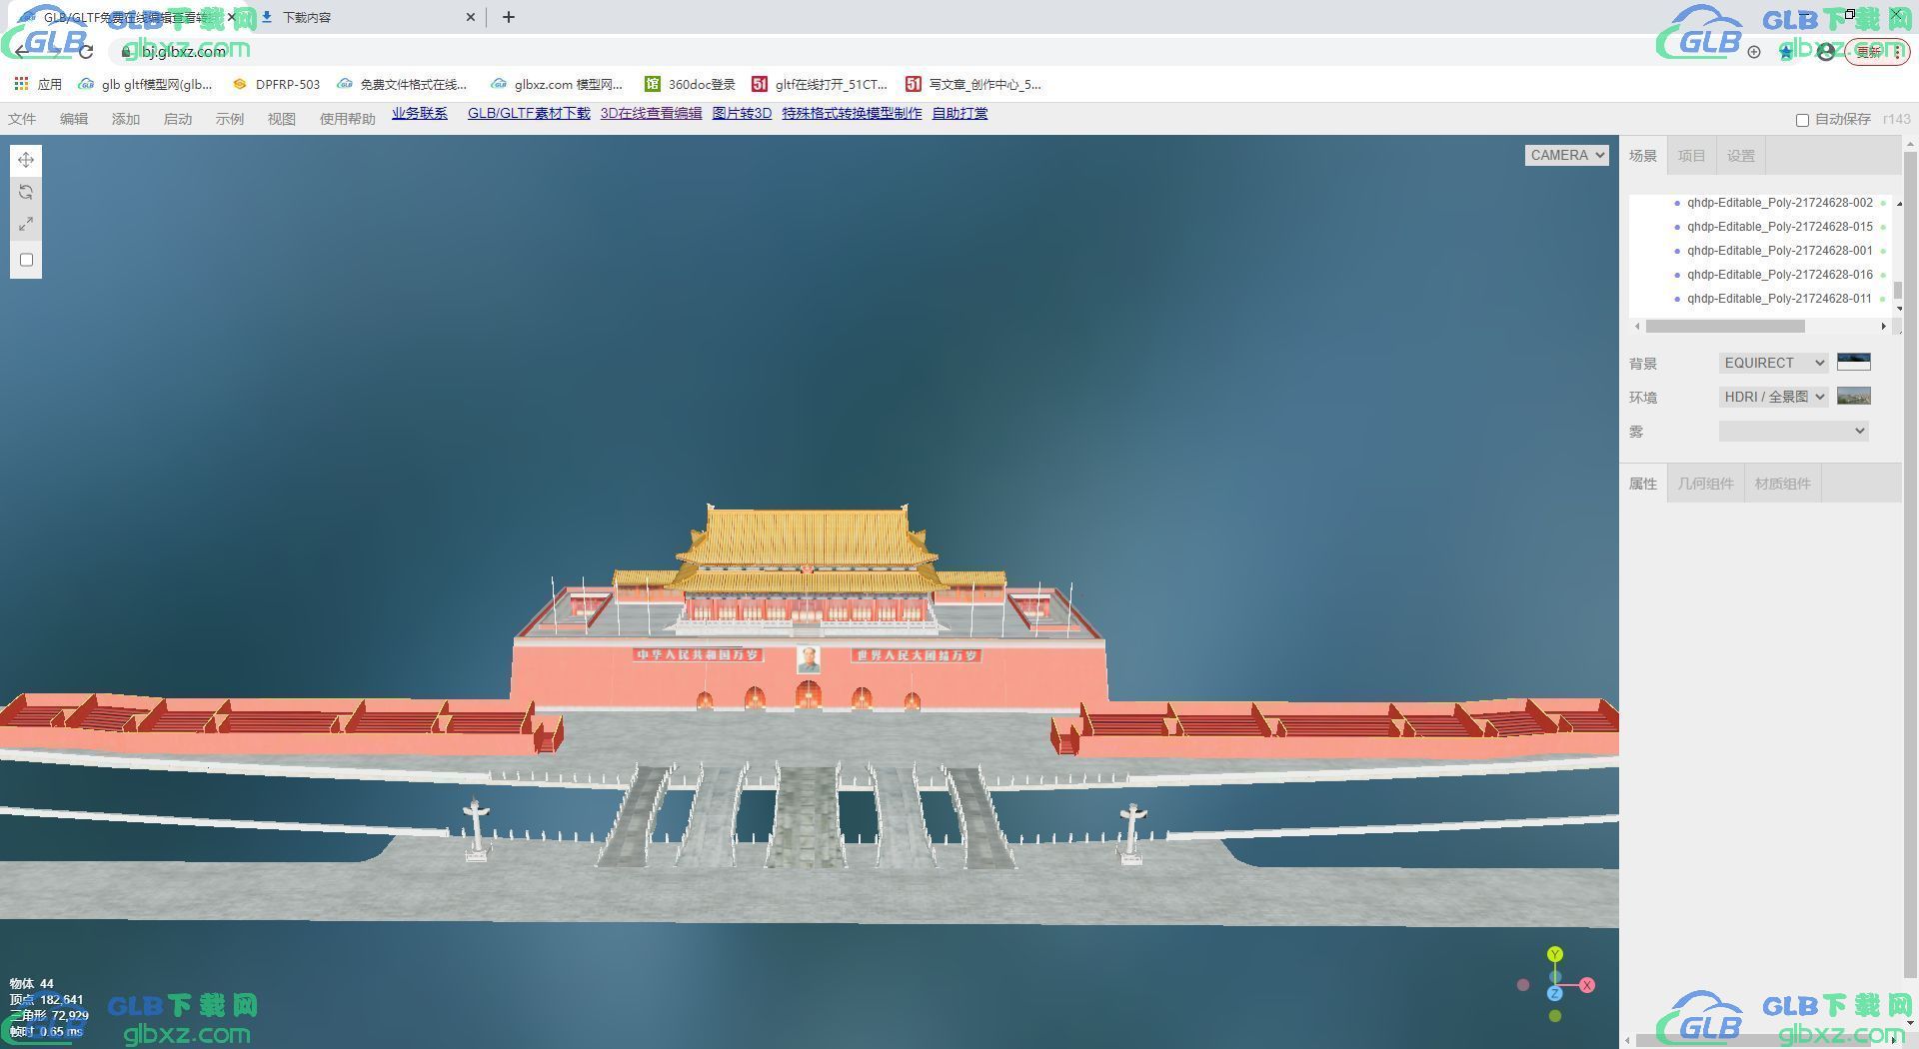Open the 编辑 menu

[74, 119]
